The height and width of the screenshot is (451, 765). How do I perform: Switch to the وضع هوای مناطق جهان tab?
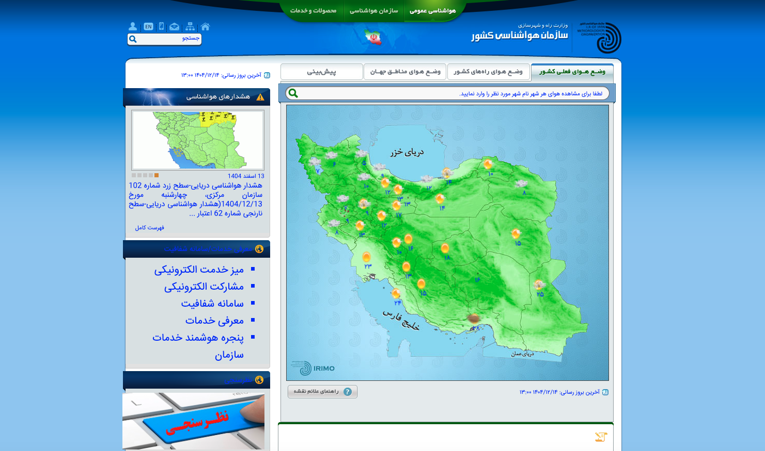[405, 72]
